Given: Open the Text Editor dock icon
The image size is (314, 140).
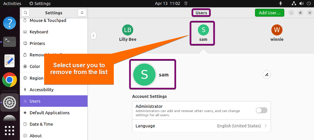Looking at the screenshot, I should click(x=10, y=61).
